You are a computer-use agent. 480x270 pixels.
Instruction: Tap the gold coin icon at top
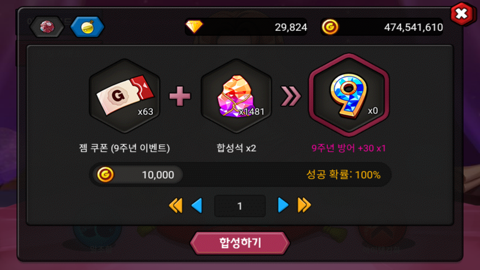click(x=330, y=27)
